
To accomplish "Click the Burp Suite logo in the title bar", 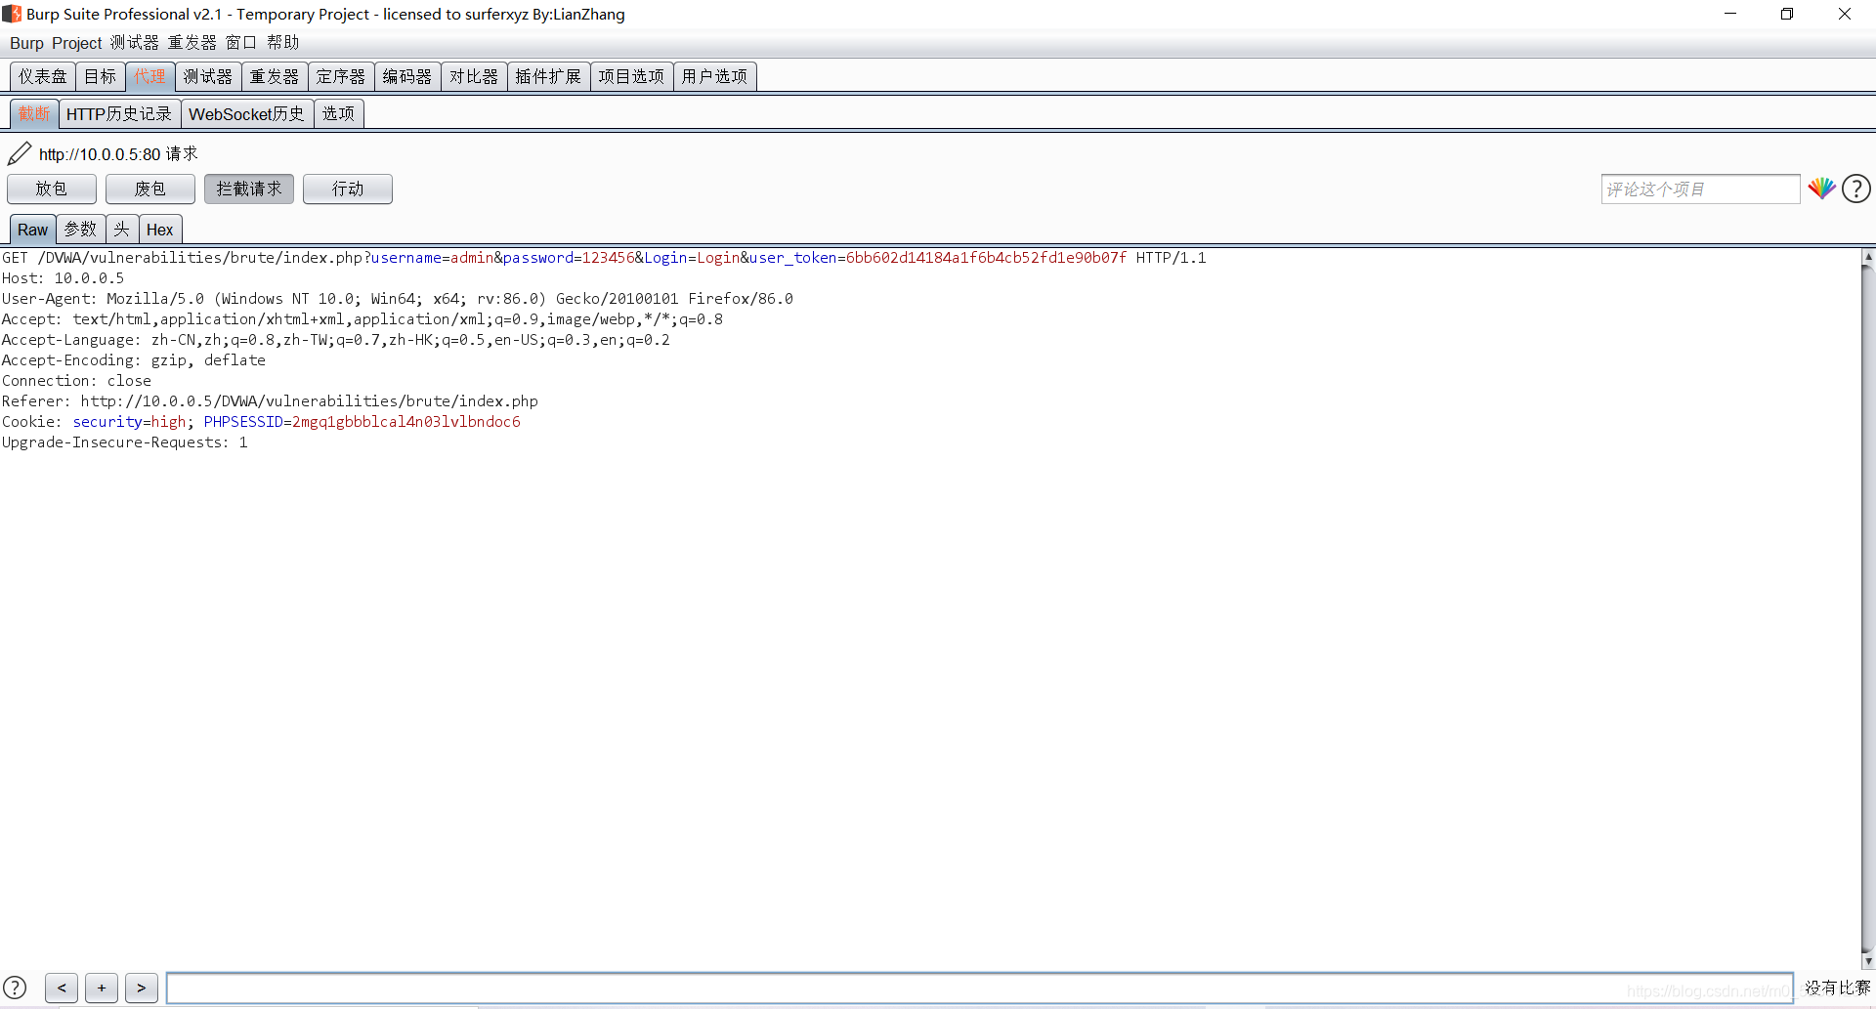I will (x=12, y=14).
